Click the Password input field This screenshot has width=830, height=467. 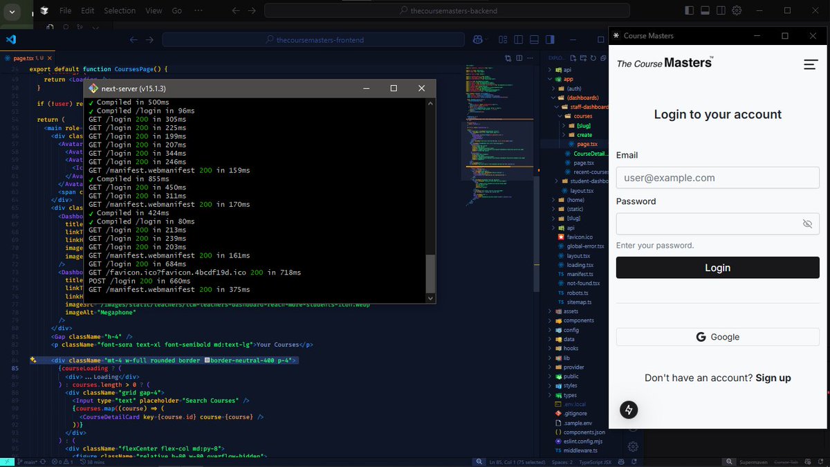(x=717, y=224)
